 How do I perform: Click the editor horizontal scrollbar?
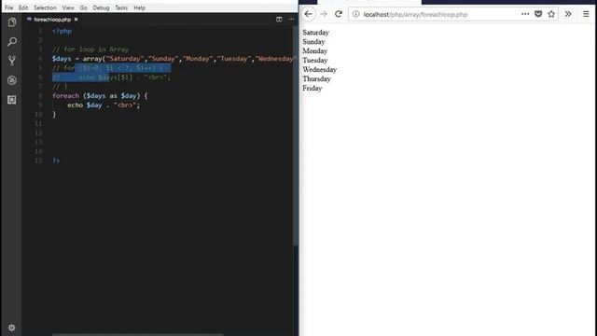137,334
